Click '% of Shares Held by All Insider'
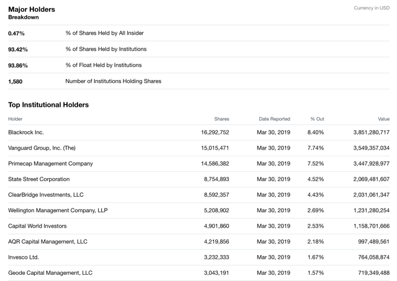Image resolution: width=397 pixels, height=281 pixels. 104,33
